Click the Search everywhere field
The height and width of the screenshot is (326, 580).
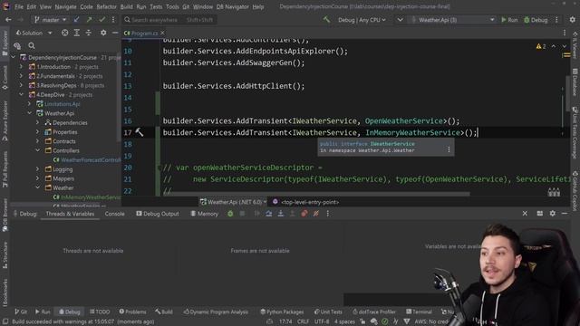[169, 20]
